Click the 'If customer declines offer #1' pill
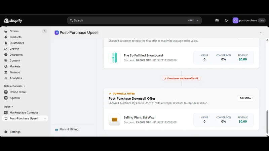 pyautogui.click(x=181, y=79)
